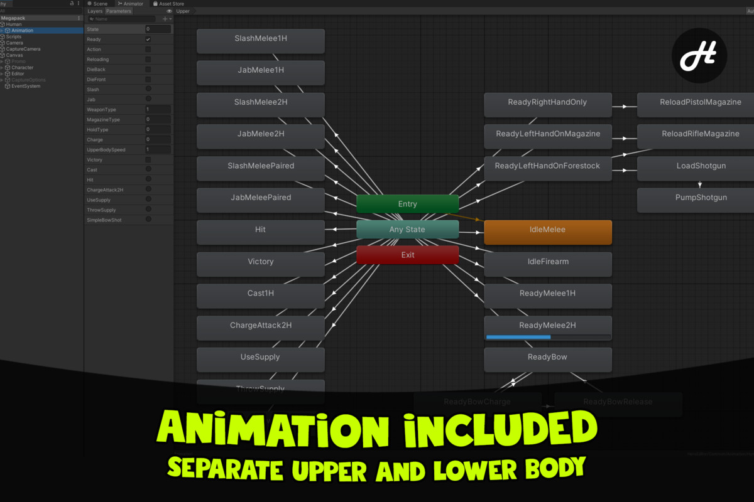Fire the ChargeAttack2H trigger radio button
This screenshot has height=502, width=754.
coord(148,190)
